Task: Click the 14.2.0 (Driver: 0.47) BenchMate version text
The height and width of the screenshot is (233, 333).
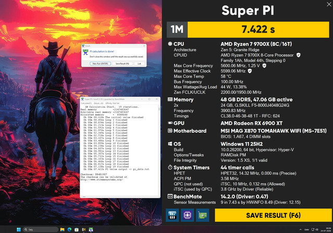Action: [244, 197]
